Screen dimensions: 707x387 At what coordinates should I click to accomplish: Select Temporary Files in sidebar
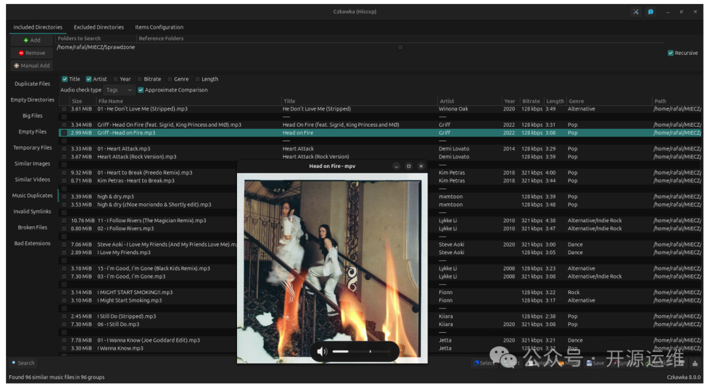pyautogui.click(x=33, y=148)
